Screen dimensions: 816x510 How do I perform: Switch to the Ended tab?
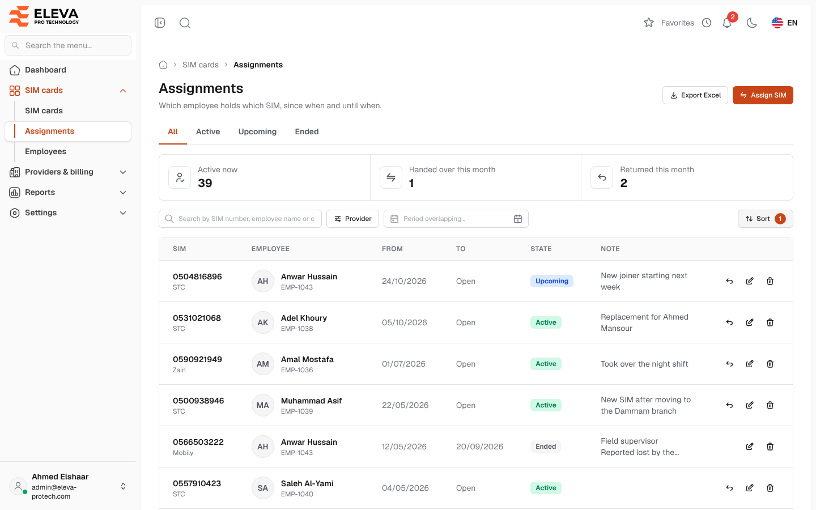pos(307,131)
